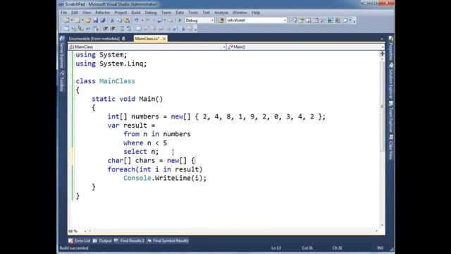Screen dimensions: 451x254
Task: Cut selection with the scissors icon
Action: (x=112, y=20)
